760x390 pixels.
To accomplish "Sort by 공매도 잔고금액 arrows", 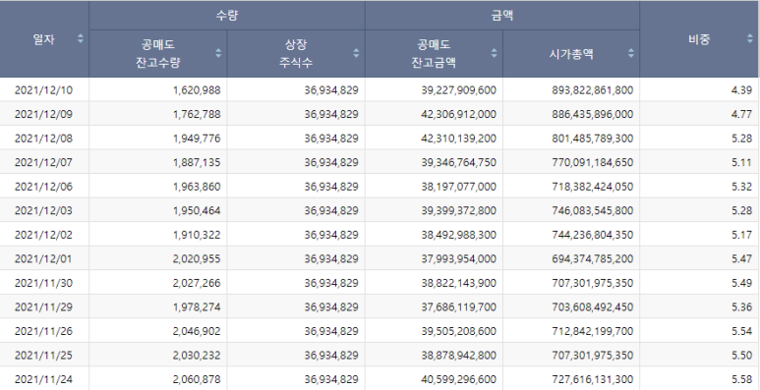I will point(494,53).
